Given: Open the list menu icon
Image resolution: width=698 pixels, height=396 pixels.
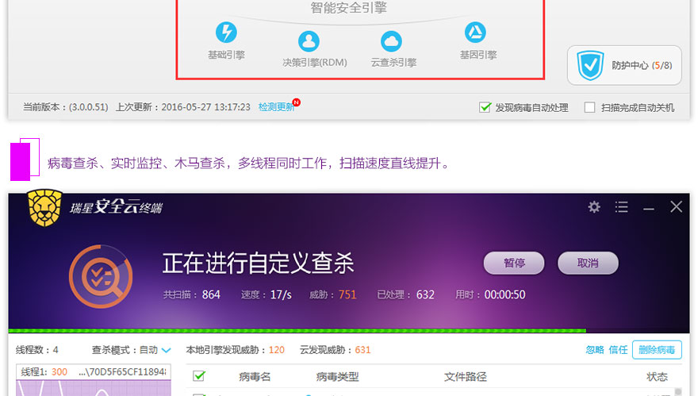Looking at the screenshot, I should [x=621, y=206].
